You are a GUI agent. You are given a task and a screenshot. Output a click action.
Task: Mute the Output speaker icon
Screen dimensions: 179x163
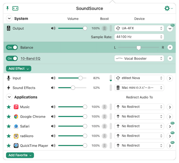[53, 28]
